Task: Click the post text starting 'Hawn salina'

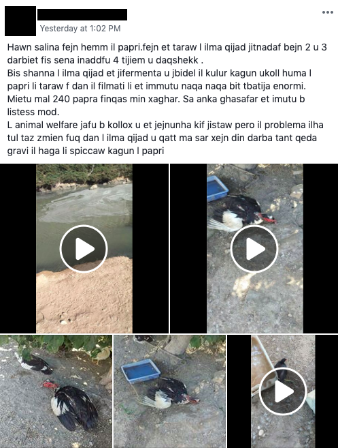Action: (x=167, y=53)
